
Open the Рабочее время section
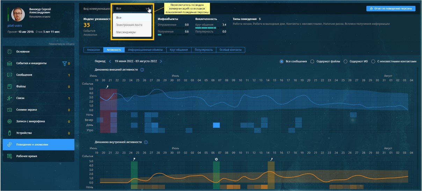click(38, 156)
